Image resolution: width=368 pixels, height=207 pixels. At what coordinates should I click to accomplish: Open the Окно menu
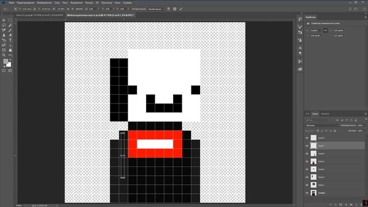[117, 3]
